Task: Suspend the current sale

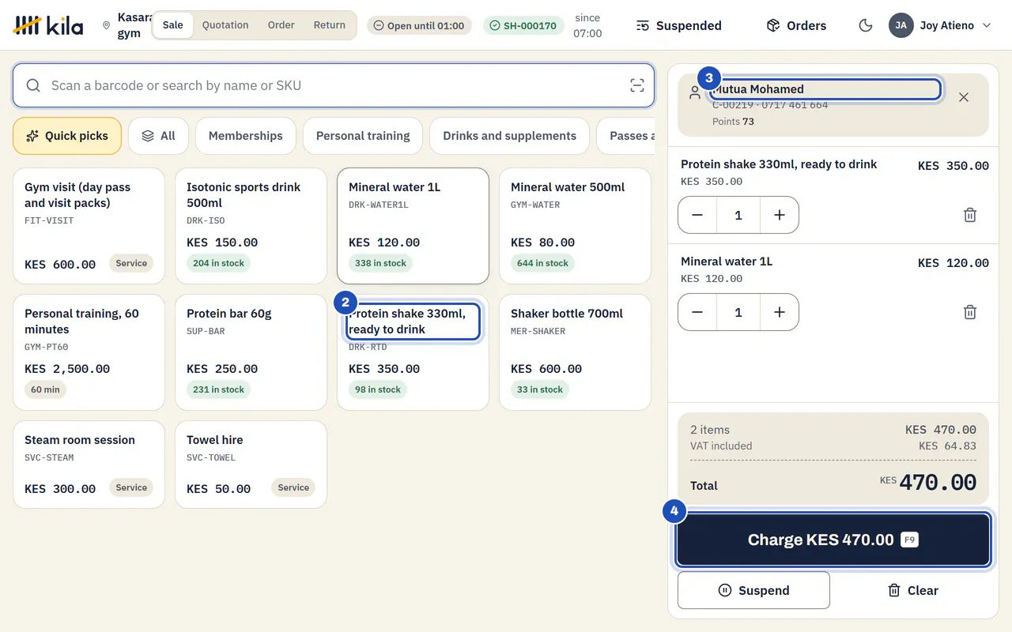Action: pyautogui.click(x=753, y=590)
